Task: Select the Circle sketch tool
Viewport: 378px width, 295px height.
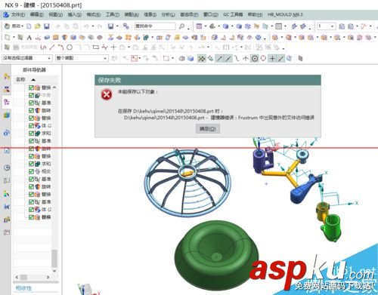Action: click(70, 47)
